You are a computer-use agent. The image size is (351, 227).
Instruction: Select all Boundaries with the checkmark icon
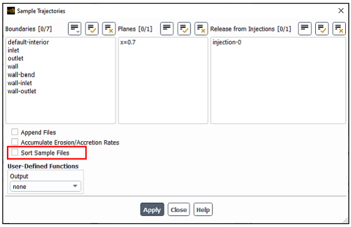coord(91,29)
